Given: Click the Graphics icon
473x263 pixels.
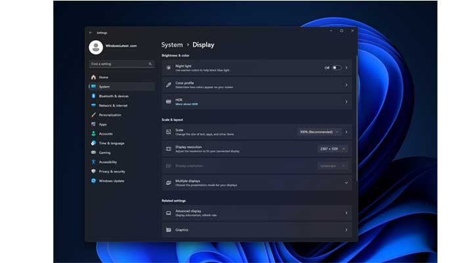Looking at the screenshot, I should 169,229.
